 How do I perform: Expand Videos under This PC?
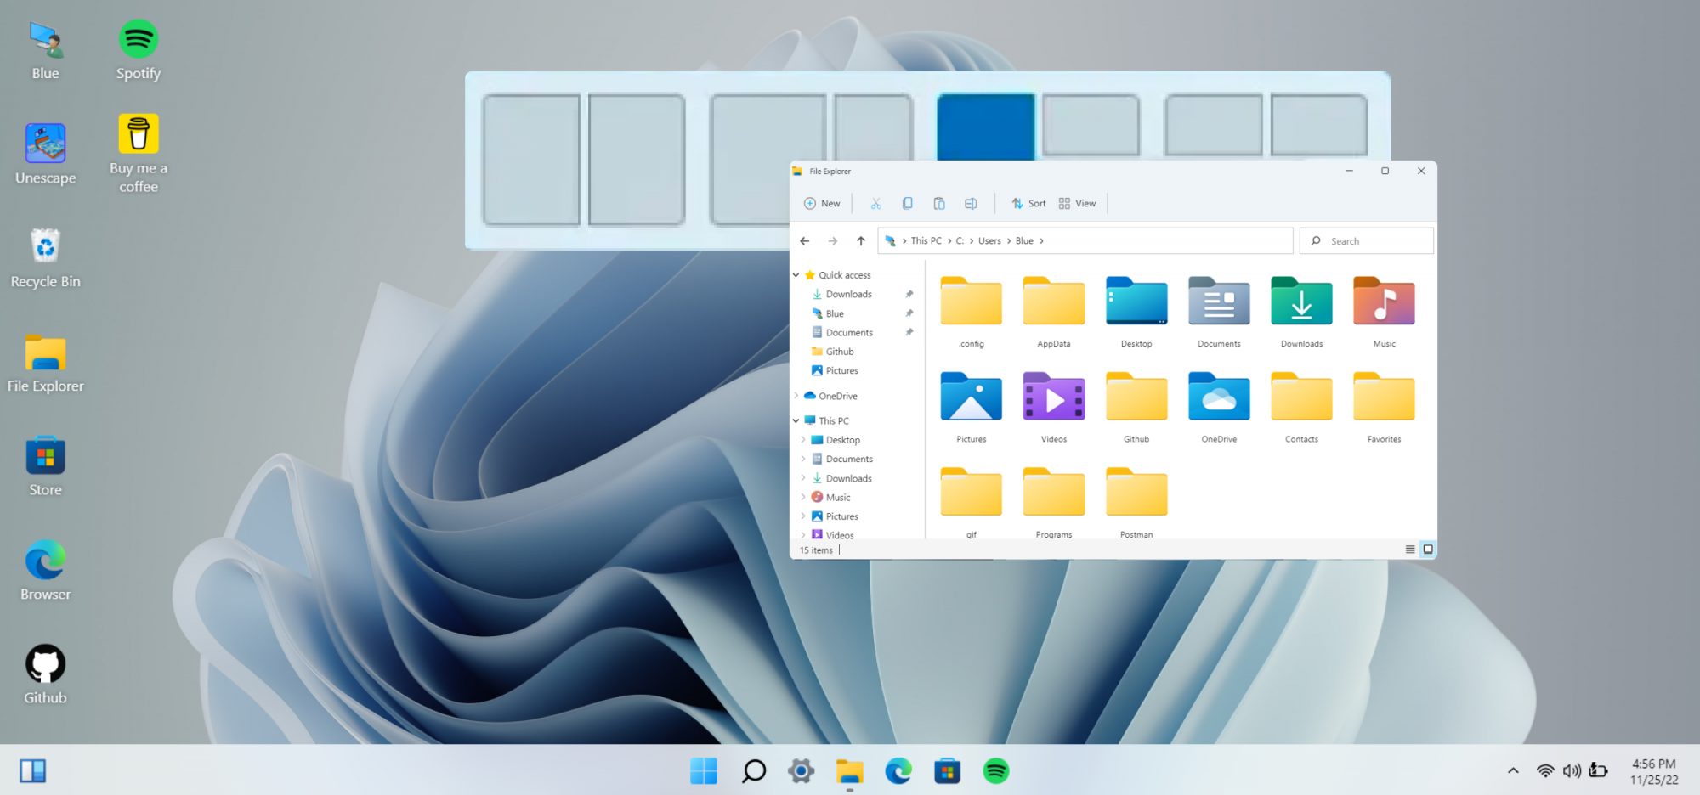(x=803, y=535)
